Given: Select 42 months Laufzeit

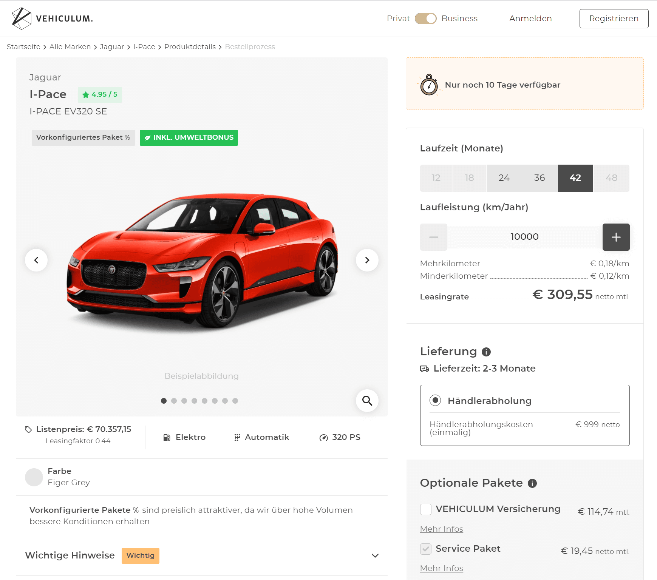Looking at the screenshot, I should click(x=575, y=178).
